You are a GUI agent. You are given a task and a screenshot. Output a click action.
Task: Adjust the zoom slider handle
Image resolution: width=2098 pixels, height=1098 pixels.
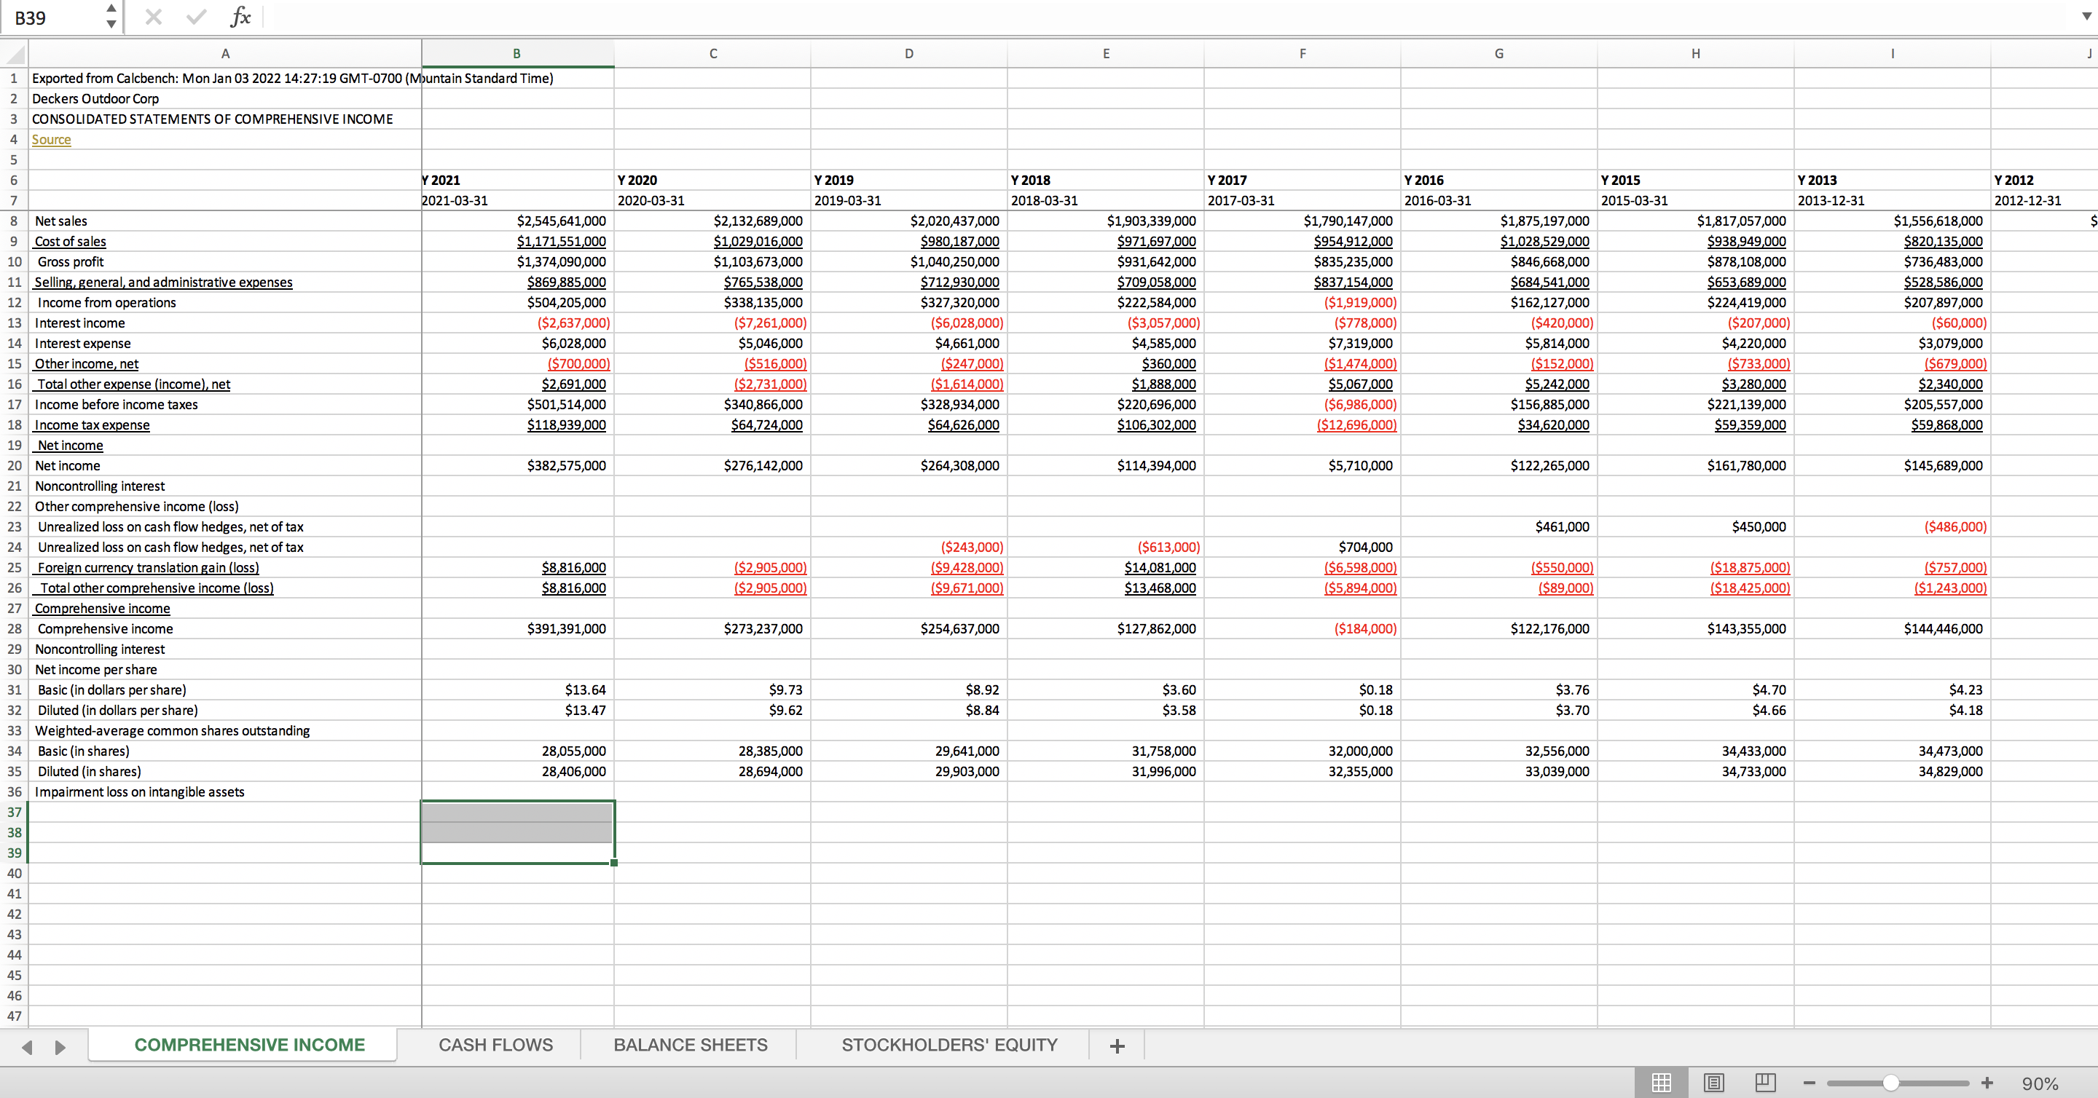click(1891, 1083)
